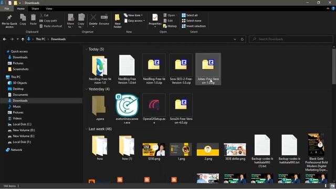Open the Easy access dropdown

pos(134,21)
